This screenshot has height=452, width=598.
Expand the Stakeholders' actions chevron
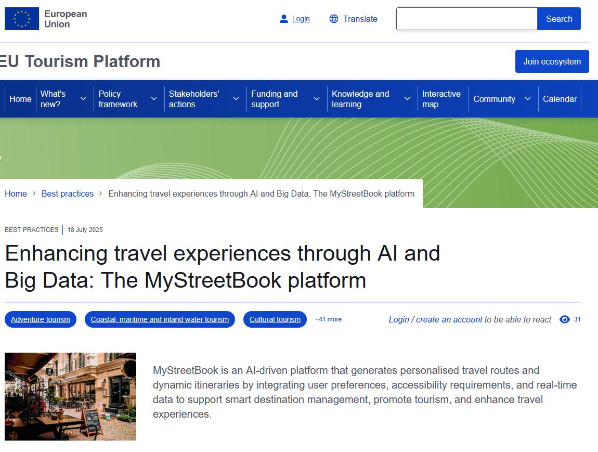pos(236,98)
